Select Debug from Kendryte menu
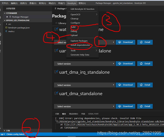This screenshot has width=164, height=138. pos(82,31)
